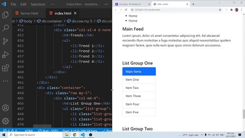Click the errors and warnings status indicator
This screenshot has width=245, height=138.
(10, 131)
